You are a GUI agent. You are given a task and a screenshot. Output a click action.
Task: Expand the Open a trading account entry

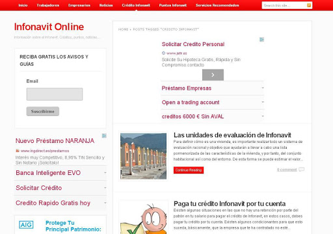(x=213, y=102)
